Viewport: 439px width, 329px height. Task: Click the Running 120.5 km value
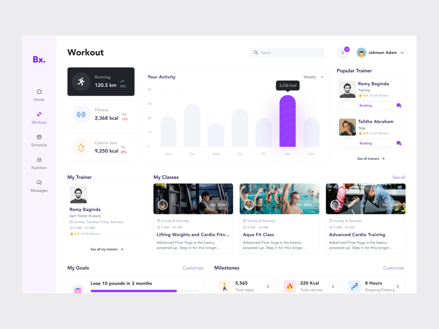pyautogui.click(x=105, y=85)
